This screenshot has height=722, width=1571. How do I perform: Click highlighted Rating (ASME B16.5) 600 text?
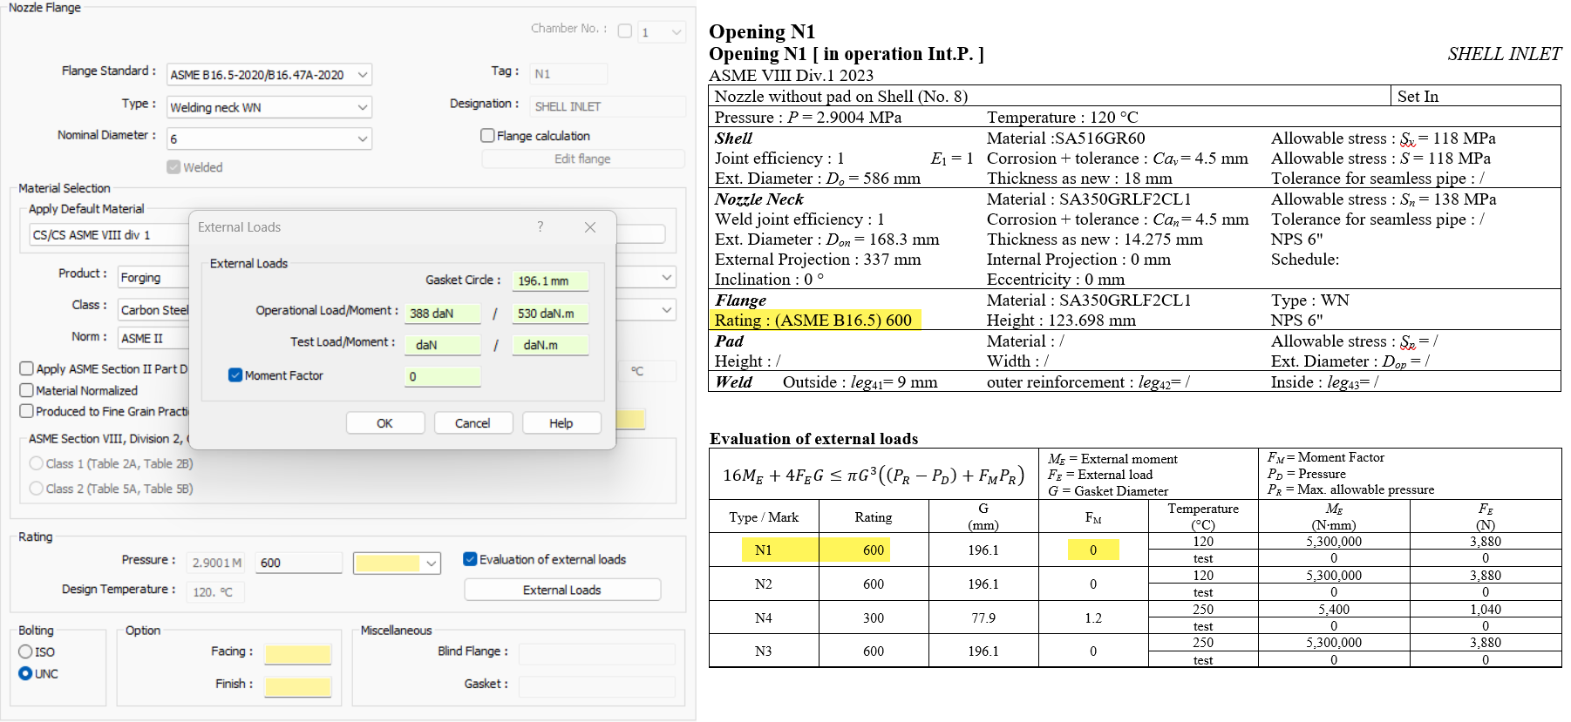coord(816,320)
